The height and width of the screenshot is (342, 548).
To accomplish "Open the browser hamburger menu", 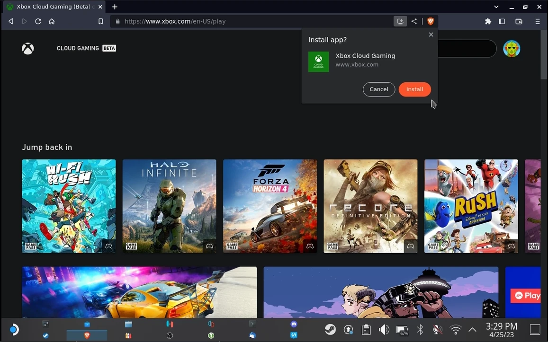I will pos(538,21).
